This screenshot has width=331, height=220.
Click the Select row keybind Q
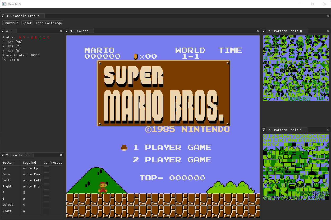(24, 205)
